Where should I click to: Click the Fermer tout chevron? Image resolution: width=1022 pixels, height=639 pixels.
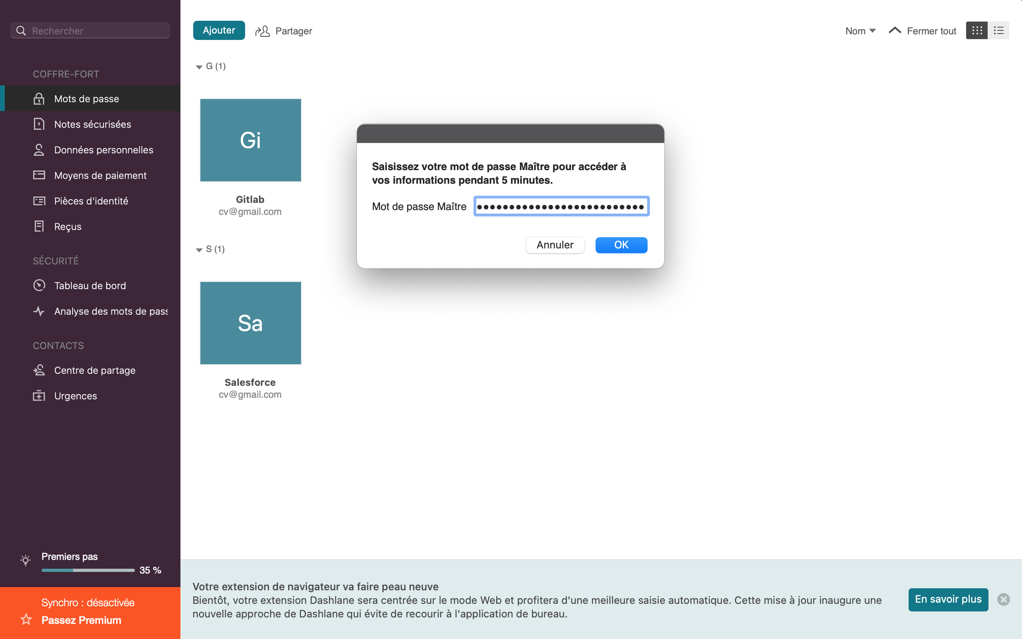tap(895, 30)
